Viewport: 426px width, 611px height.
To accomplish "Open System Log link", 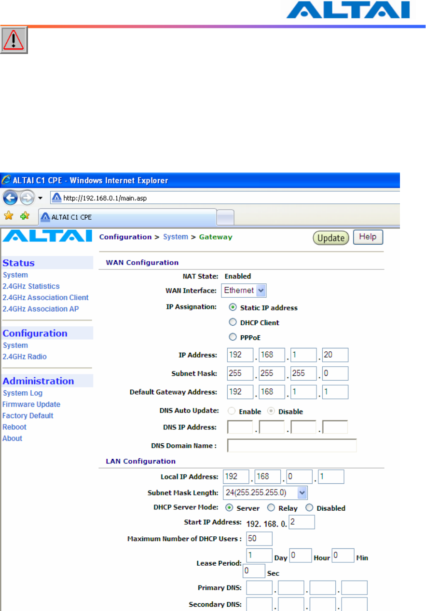I will (x=23, y=393).
